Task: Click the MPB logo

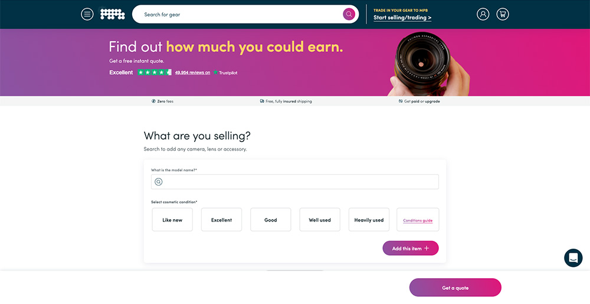Action: click(112, 14)
